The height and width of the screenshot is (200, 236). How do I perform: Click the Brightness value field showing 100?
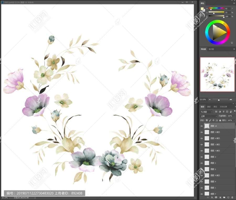click(228, 16)
